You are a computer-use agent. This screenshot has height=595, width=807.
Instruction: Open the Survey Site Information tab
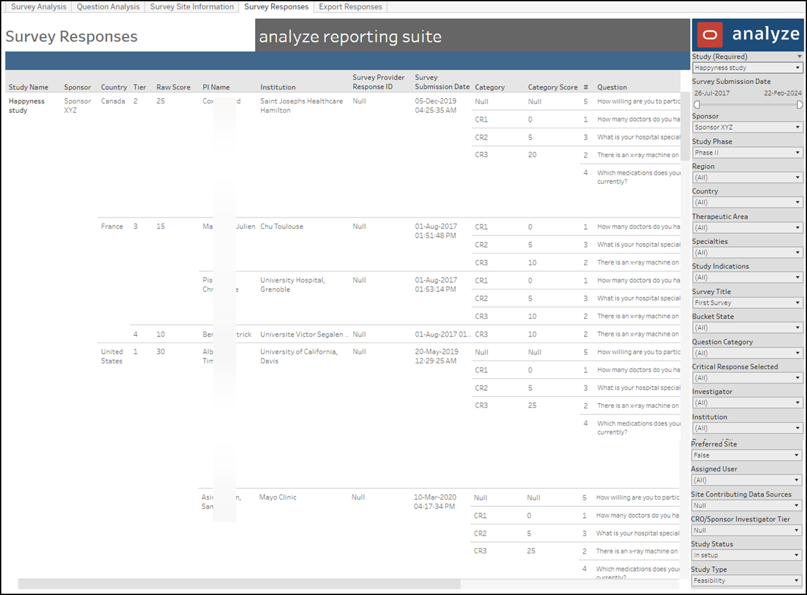pos(191,7)
